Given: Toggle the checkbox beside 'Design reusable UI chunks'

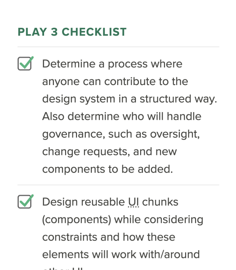Looking at the screenshot, I should (x=24, y=202).
